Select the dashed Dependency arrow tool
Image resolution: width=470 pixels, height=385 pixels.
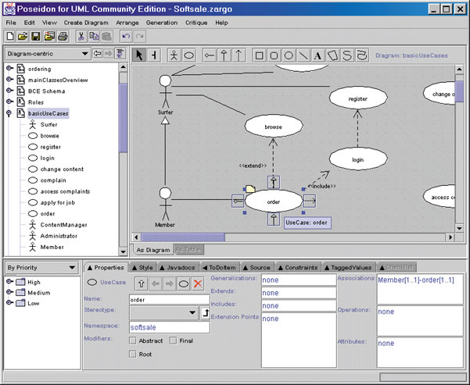click(239, 55)
